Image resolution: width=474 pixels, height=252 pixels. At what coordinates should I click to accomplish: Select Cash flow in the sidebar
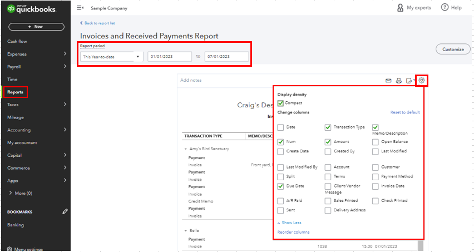(17, 41)
